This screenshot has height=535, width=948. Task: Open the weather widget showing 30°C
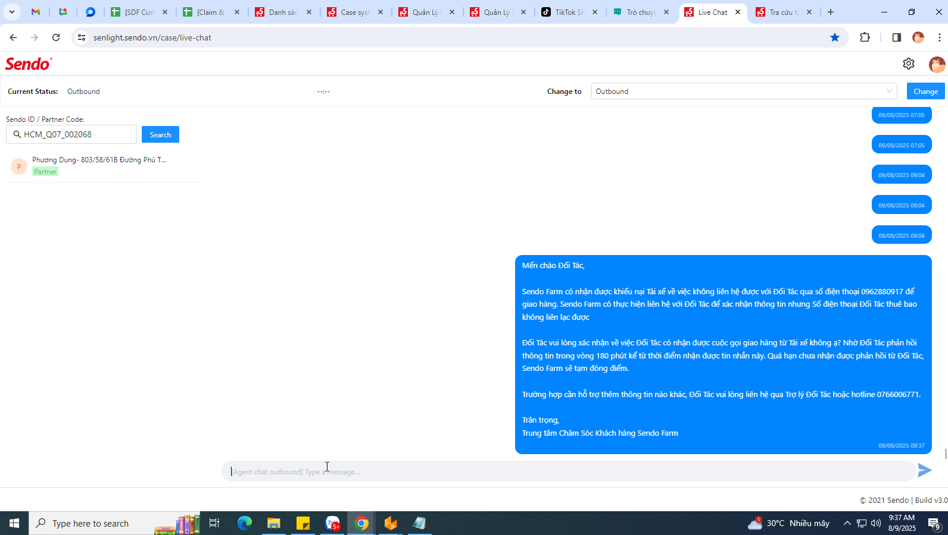coord(789,523)
